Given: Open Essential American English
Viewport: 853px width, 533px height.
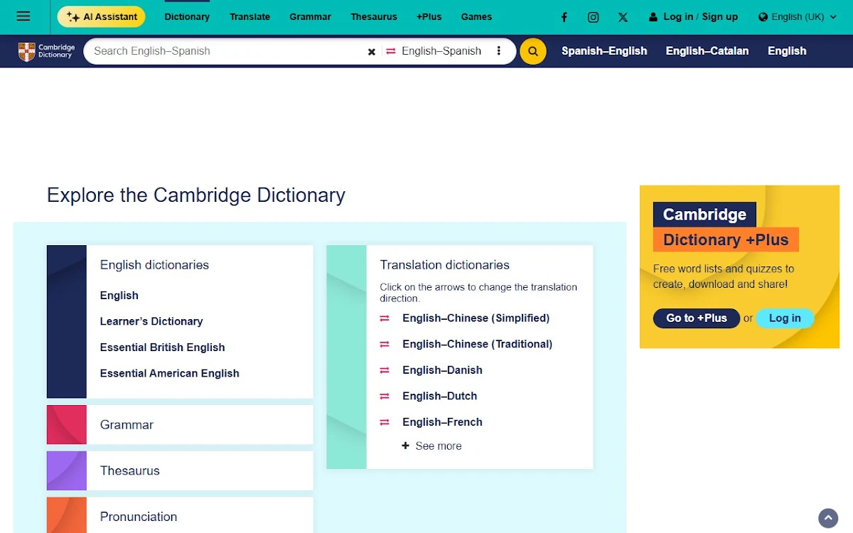Looking at the screenshot, I should point(169,373).
